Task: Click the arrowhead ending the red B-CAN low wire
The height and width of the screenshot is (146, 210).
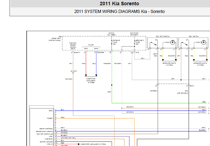Action: [86, 75]
